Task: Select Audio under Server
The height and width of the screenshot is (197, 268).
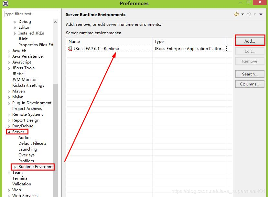Action: pos(24,138)
